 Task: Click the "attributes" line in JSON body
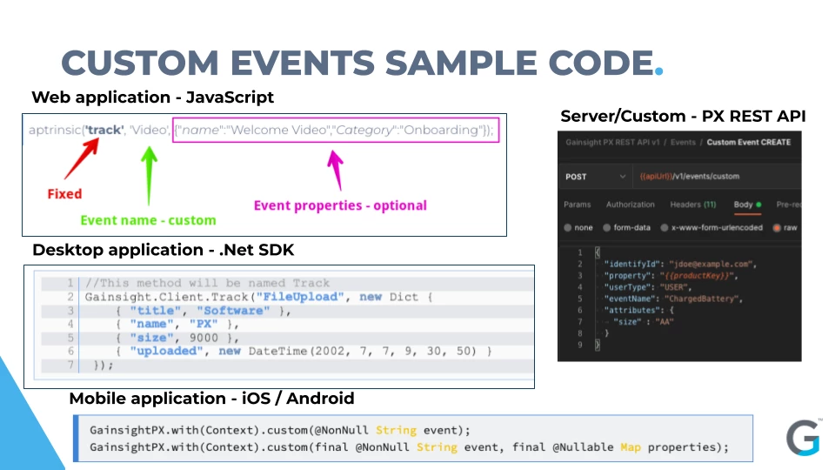tap(639, 310)
